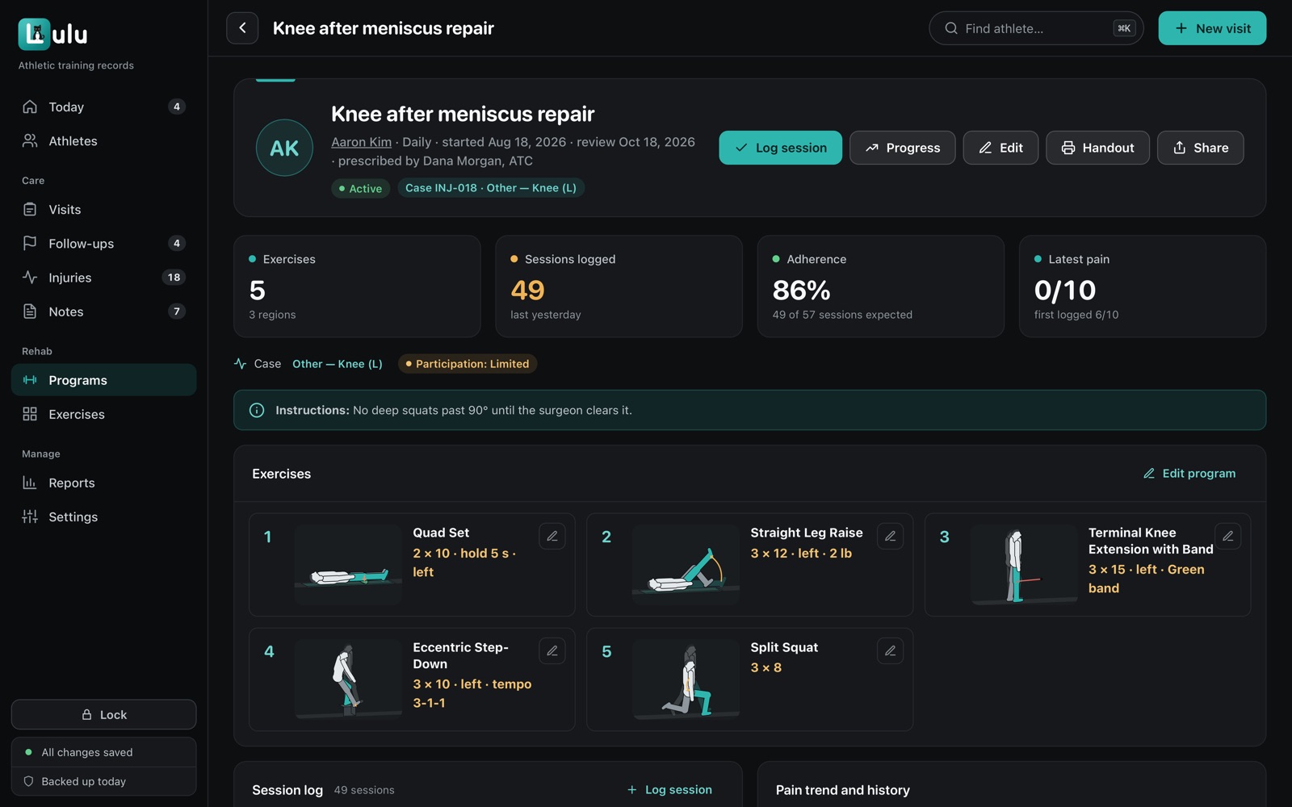Open Reports page
Image resolution: width=1292 pixels, height=807 pixels.
point(103,483)
